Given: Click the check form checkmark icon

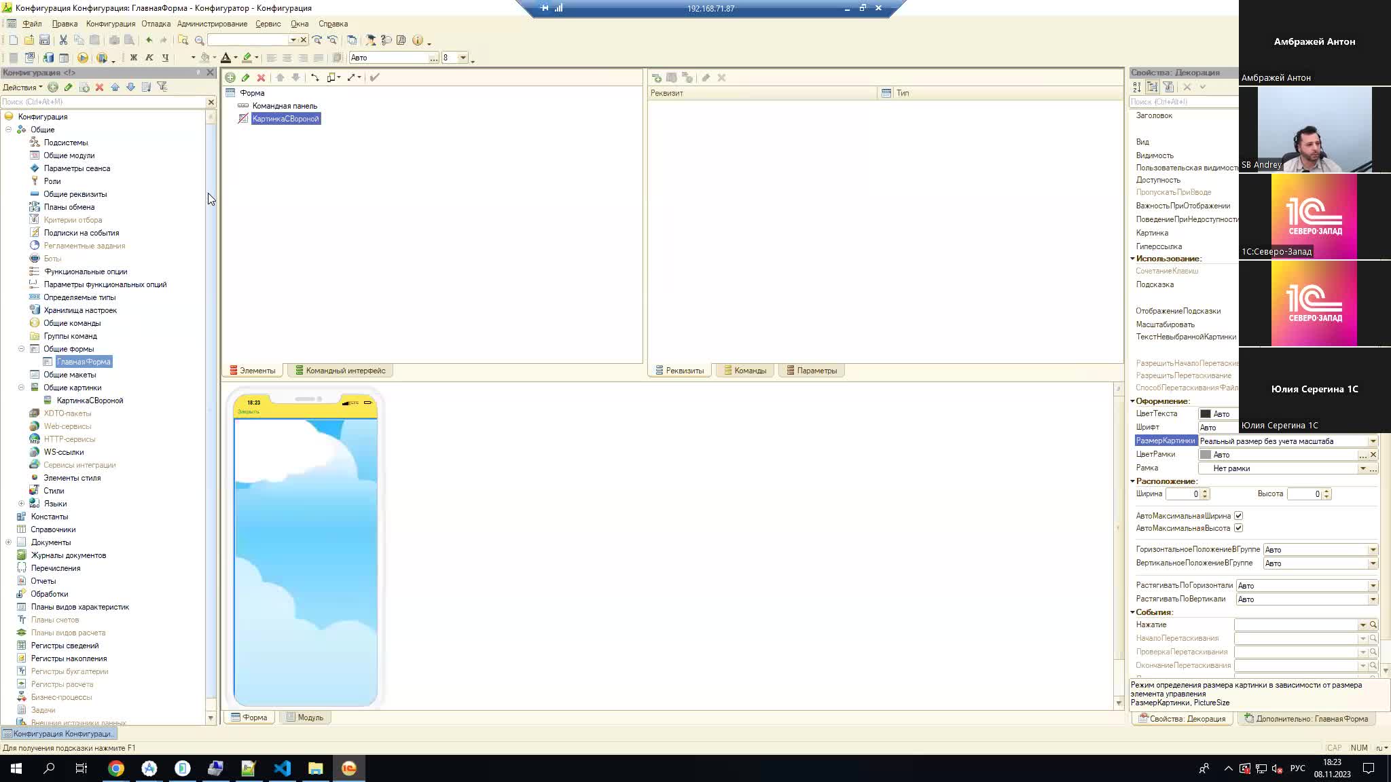Looking at the screenshot, I should tap(374, 77).
